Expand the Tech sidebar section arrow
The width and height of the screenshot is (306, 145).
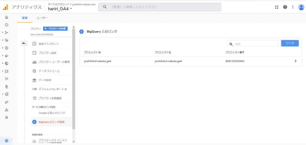click(3, 71)
